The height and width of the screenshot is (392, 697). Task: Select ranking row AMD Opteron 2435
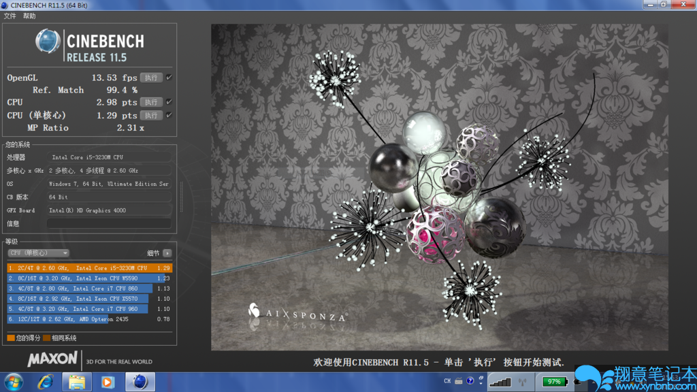[x=89, y=319]
